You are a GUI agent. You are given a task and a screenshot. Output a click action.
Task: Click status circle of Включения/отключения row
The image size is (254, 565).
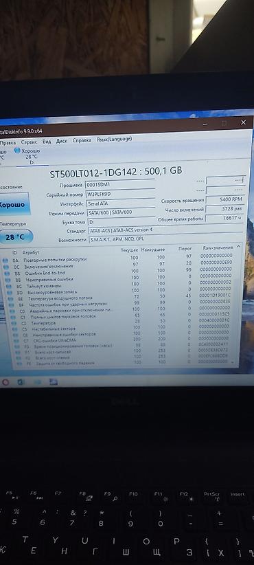(x=5, y=266)
